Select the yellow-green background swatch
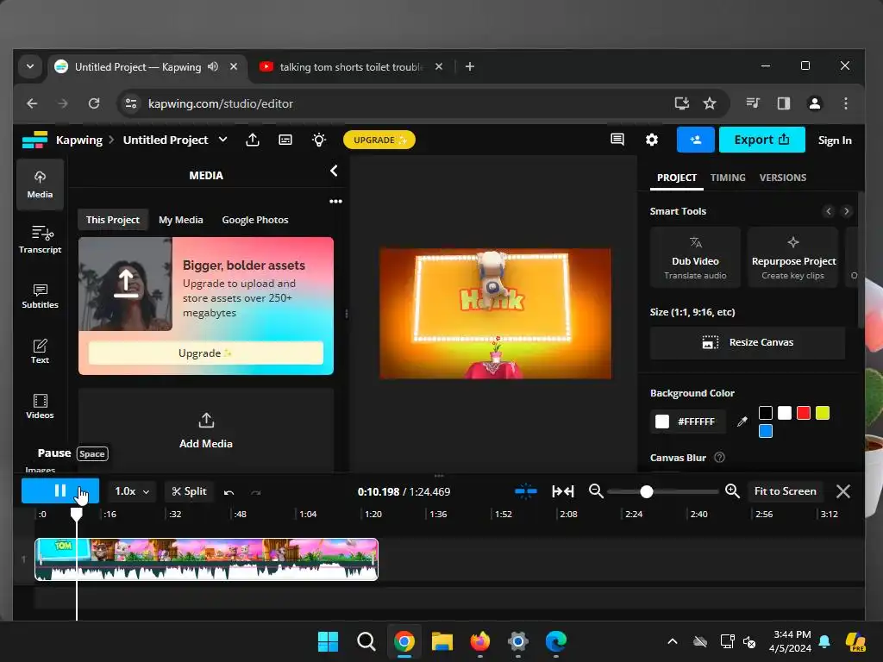Screen dimensions: 883x662 pos(823,413)
